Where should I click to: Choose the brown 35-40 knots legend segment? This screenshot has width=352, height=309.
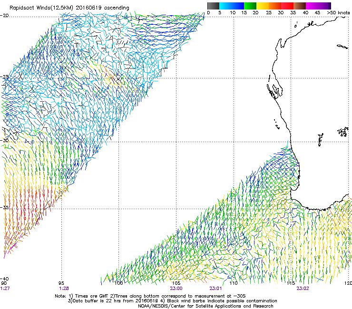(300, 6)
